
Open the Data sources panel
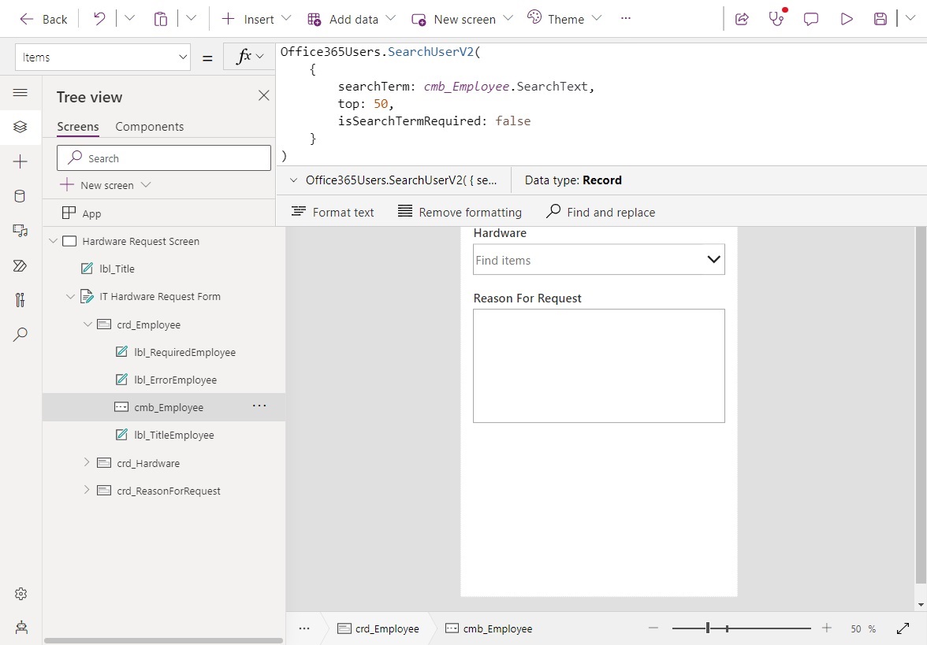coord(20,196)
